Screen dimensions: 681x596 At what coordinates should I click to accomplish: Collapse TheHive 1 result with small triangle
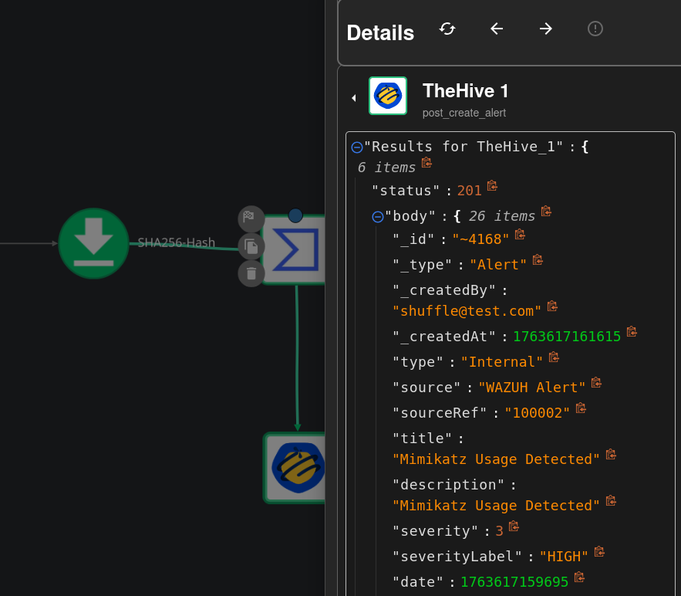pyautogui.click(x=353, y=98)
